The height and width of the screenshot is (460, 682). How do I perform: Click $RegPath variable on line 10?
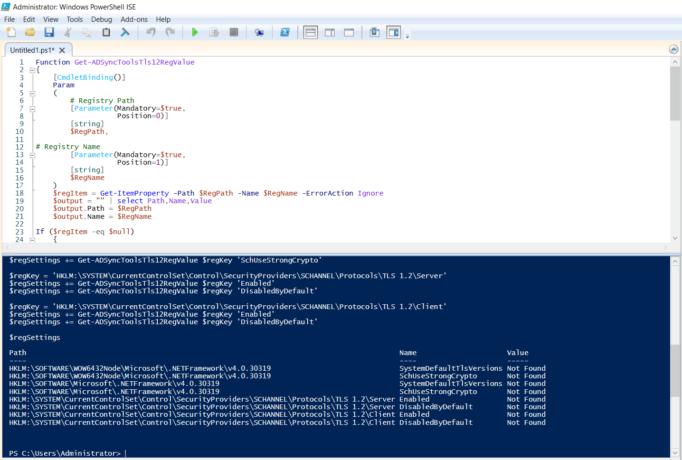tap(87, 131)
